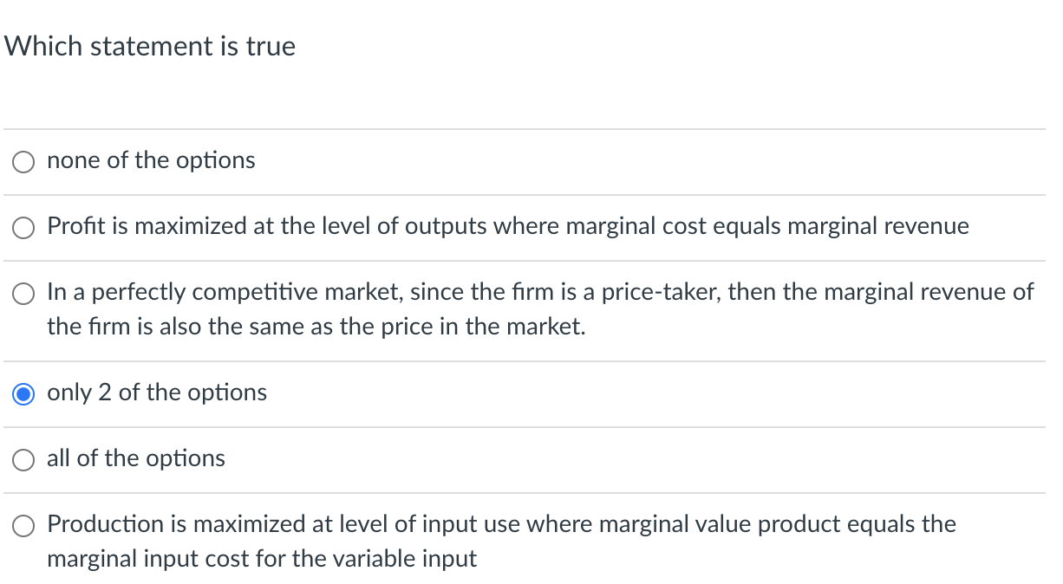This screenshot has height=584, width=1063.
Task: Choose the radio button for 'Profit is maximized'
Action: 24,228
